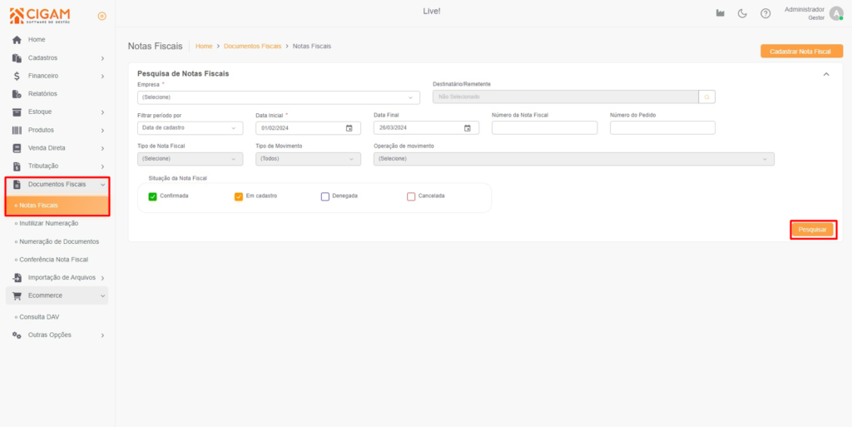The width and height of the screenshot is (852, 427).
Task: Open the Data Final calendar icon
Action: pyautogui.click(x=467, y=128)
